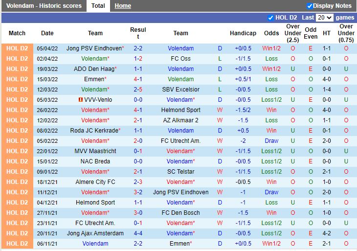This screenshot has width=357, height=251.
Task: Click the Match column header
Action: tap(17, 33)
